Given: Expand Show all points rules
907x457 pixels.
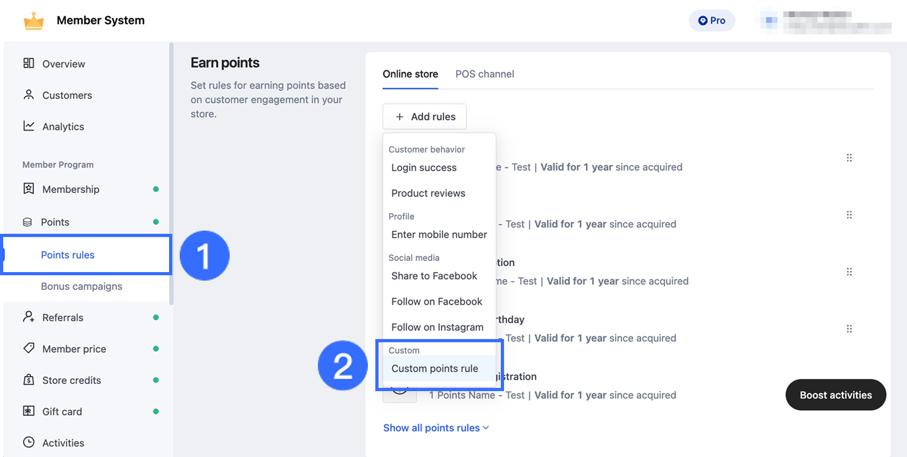Looking at the screenshot, I should (436, 428).
